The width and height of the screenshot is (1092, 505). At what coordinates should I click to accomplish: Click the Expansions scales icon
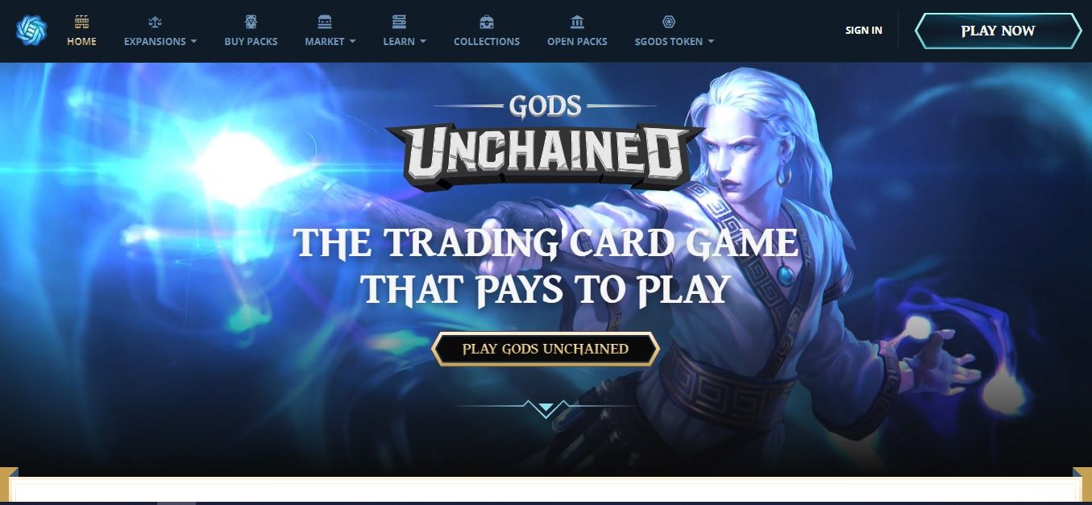point(155,22)
